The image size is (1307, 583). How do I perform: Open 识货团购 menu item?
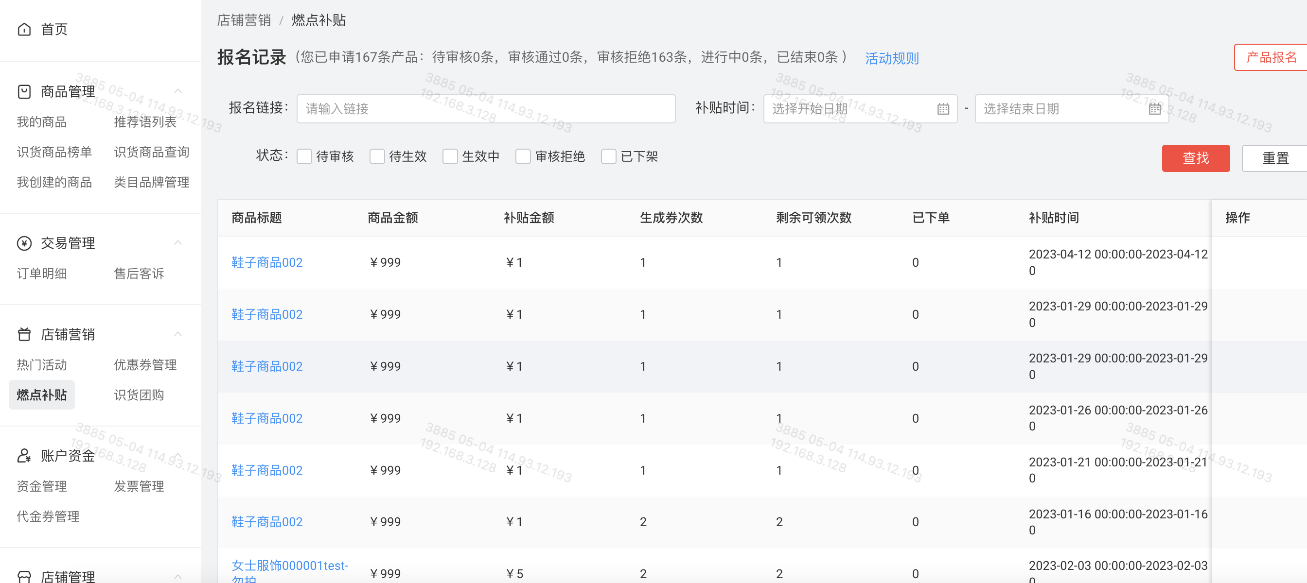139,395
